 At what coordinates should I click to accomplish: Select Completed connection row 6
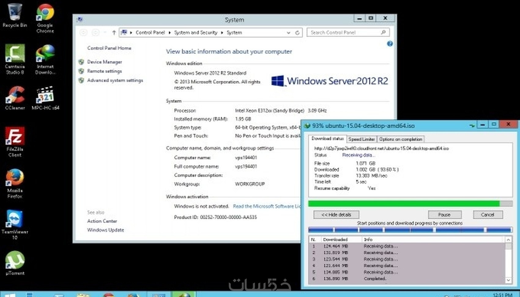click(x=407, y=279)
